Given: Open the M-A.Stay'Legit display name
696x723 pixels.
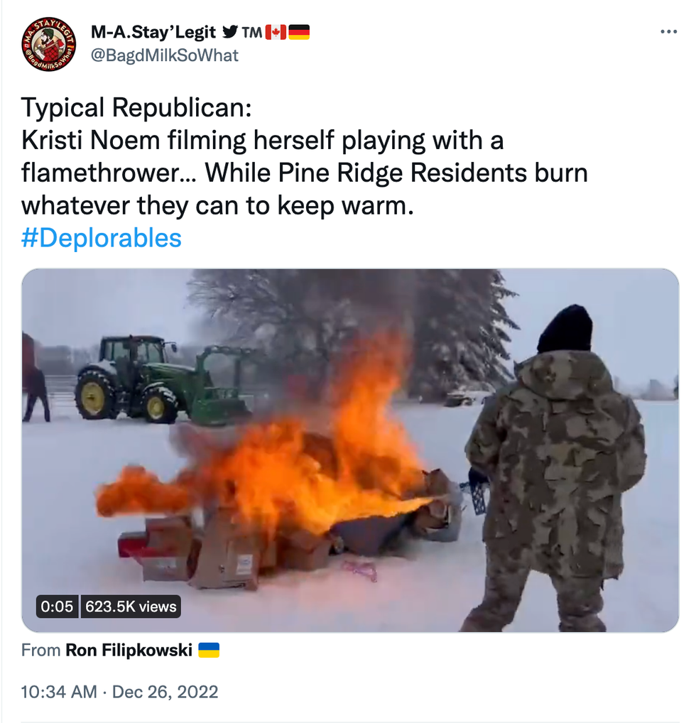Looking at the screenshot, I should click(x=153, y=32).
